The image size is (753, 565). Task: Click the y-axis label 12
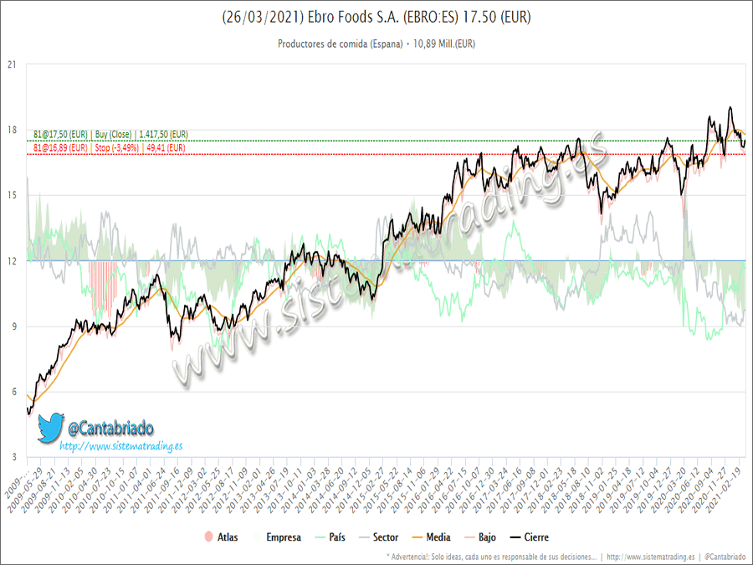pos(12,261)
